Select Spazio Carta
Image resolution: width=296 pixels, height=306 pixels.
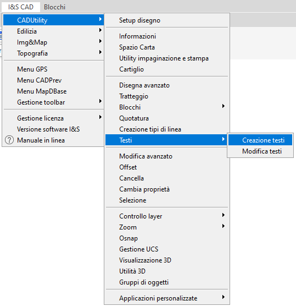click(x=167, y=47)
